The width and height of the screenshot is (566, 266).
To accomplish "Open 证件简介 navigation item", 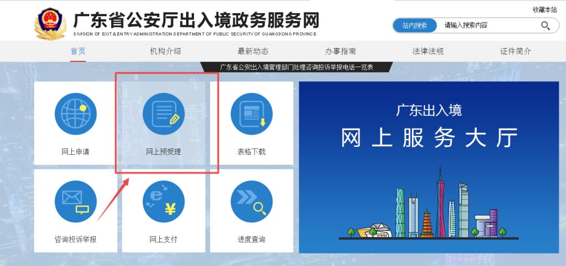I will coord(516,51).
